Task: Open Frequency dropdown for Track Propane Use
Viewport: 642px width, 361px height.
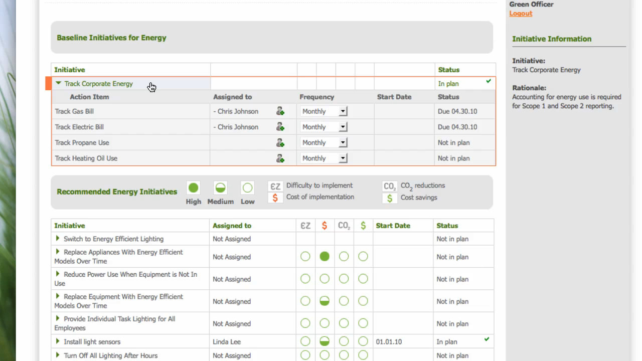Action: coord(324,142)
